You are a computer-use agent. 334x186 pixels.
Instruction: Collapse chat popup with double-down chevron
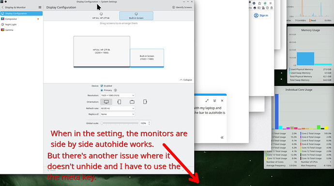coord(214,101)
